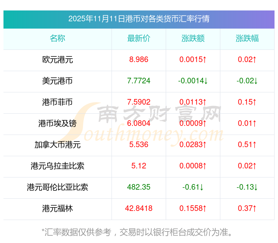The height and width of the screenshot is (243, 278).
Task: Click the percent change 0.37↑
Action: click(247, 208)
